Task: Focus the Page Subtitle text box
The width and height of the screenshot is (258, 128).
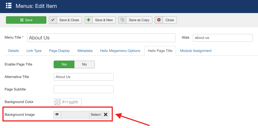Action: coord(83,89)
